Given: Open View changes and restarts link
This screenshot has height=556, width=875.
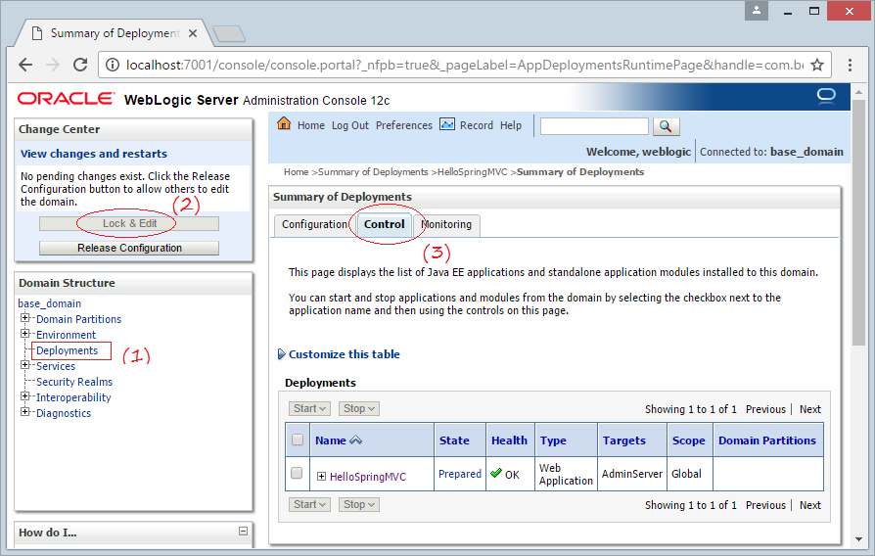Looking at the screenshot, I should click(94, 154).
